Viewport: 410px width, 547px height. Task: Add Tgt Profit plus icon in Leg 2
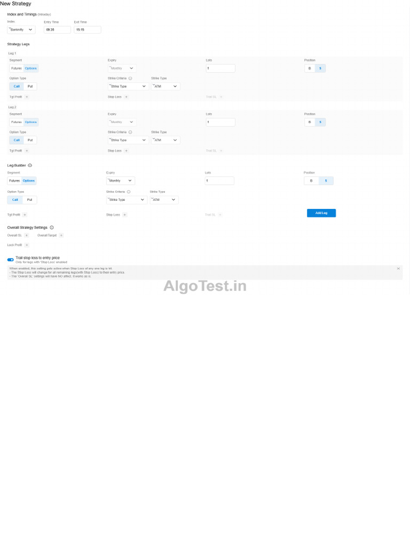(x=27, y=151)
